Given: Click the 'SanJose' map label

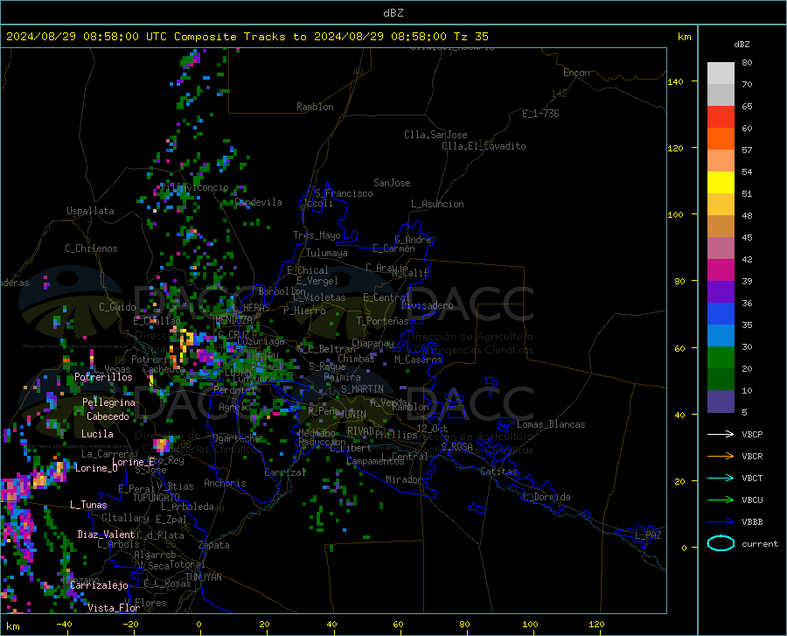Looking at the screenshot, I should coord(392,183).
